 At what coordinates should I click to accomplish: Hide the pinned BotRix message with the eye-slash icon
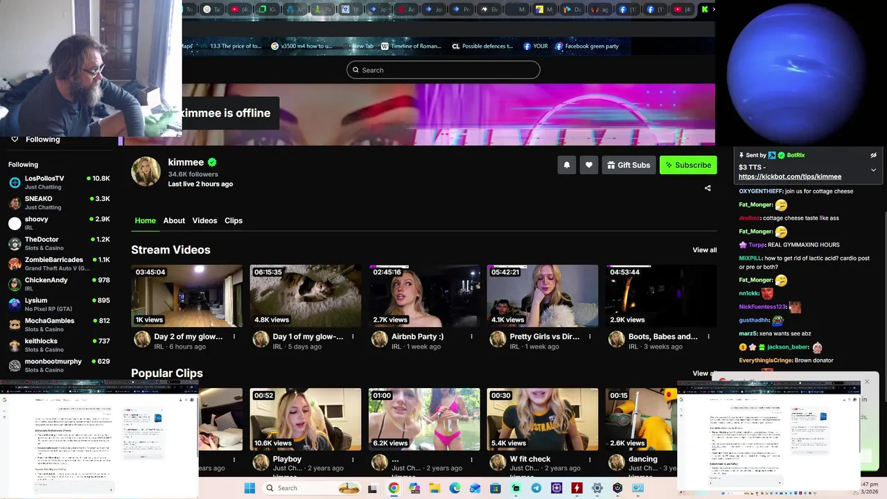[873, 155]
